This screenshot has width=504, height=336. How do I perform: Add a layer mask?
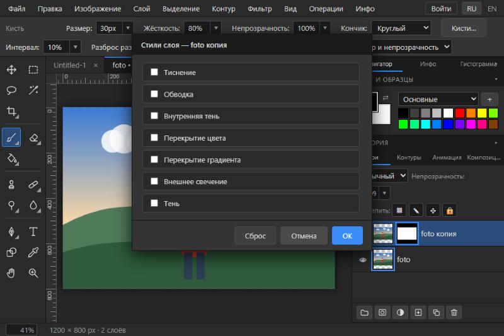click(382, 313)
